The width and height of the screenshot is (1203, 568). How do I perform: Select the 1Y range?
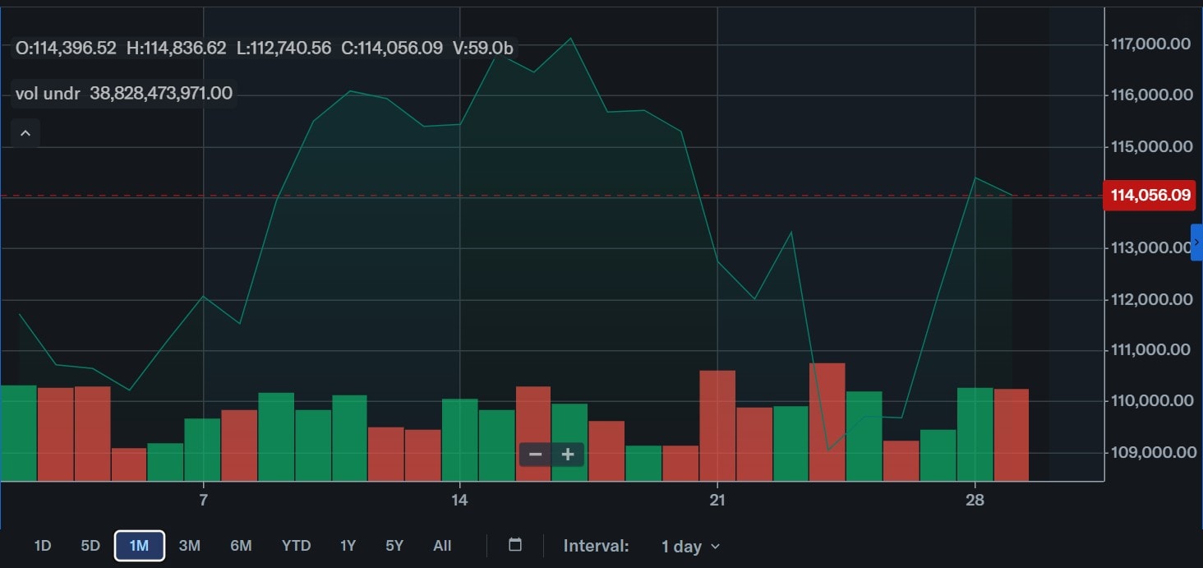coord(347,545)
